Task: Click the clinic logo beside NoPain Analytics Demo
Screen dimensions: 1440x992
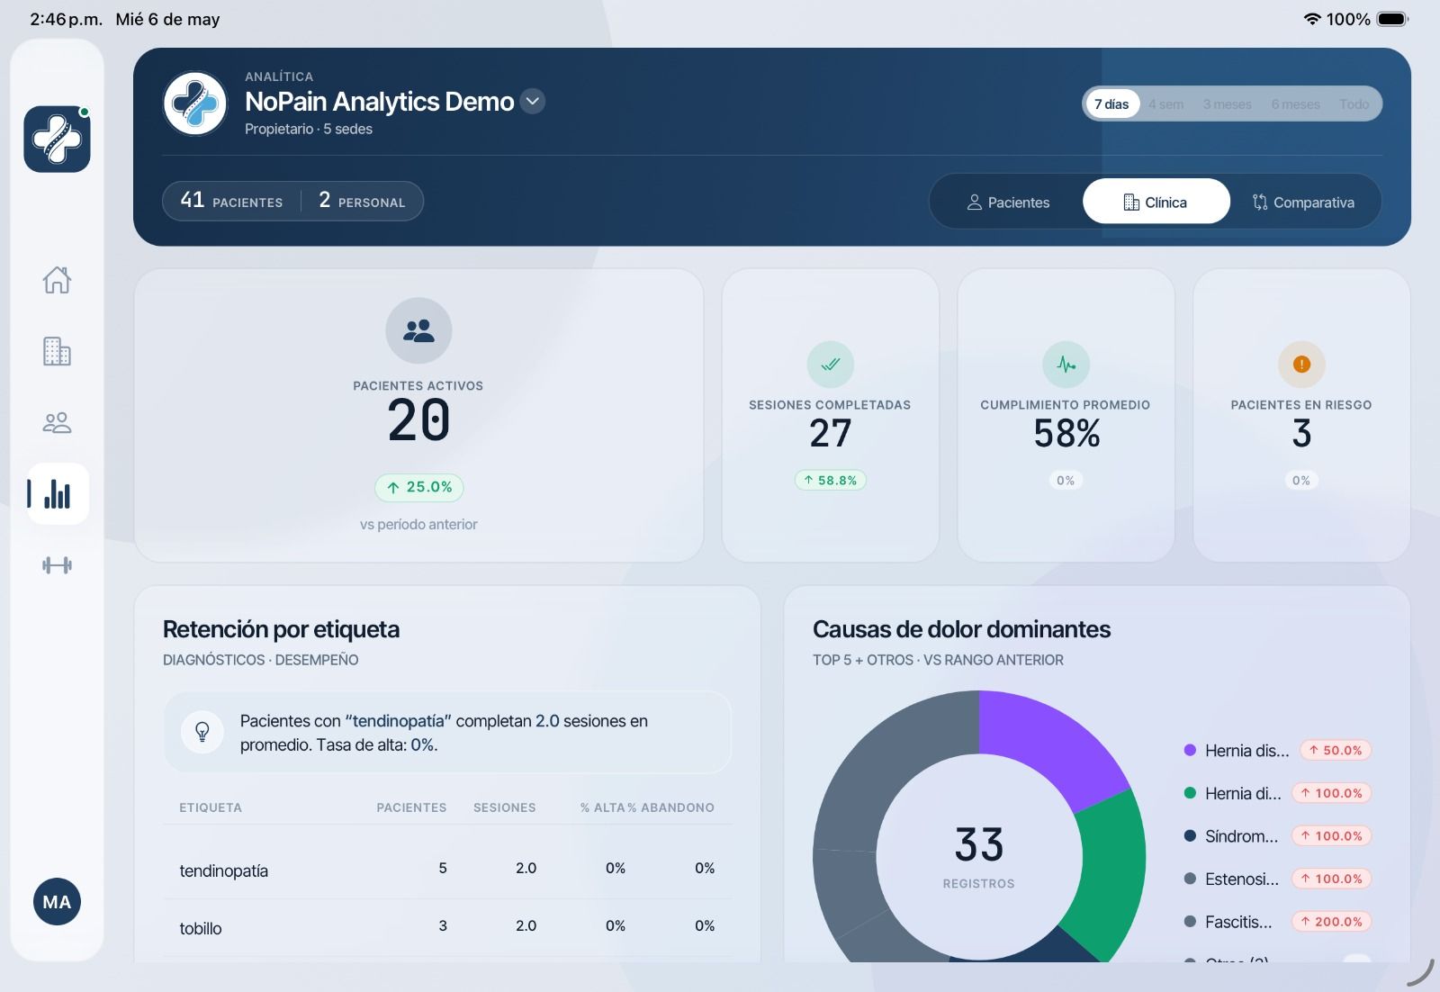Action: [195, 104]
